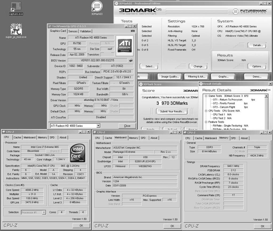Click the Close button in GPU-Z
Image resolution: width=273 pixels, height=231 pixels.
pos(127,126)
